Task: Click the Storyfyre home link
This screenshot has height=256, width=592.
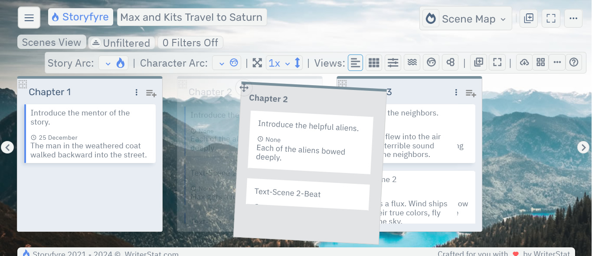Action: pos(81,17)
